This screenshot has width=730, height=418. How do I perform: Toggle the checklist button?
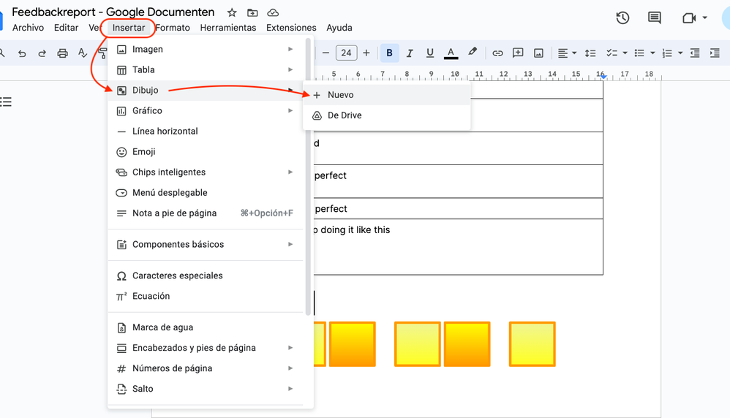click(x=612, y=53)
